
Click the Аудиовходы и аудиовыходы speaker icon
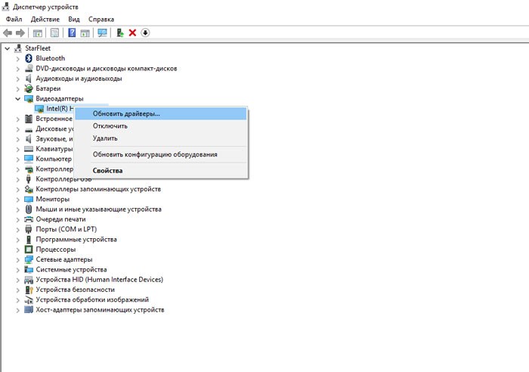[x=29, y=79]
